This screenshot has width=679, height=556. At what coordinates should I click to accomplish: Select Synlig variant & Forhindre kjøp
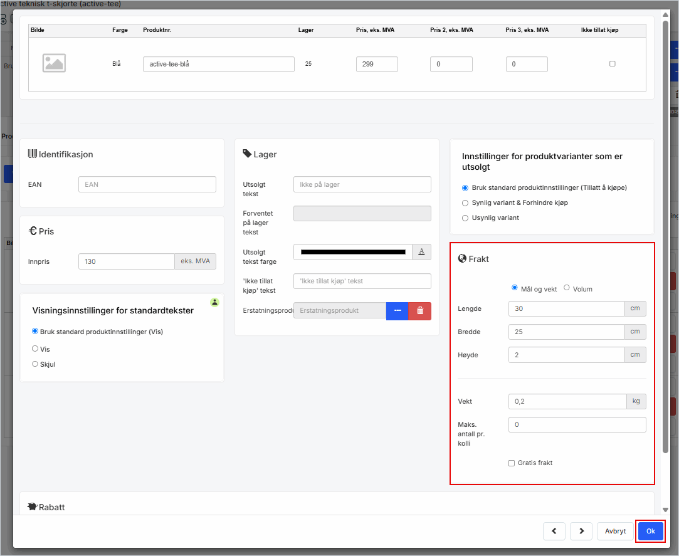pos(465,203)
